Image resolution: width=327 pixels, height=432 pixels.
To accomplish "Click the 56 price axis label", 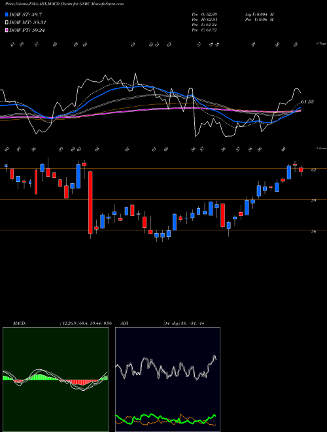I will point(313,232).
